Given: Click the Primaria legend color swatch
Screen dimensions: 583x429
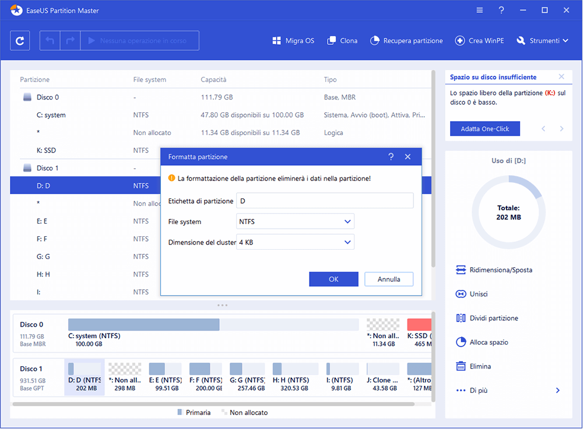Looking at the screenshot, I should (x=180, y=412).
